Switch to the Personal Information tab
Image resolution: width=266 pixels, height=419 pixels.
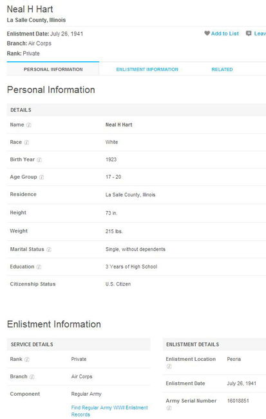(x=53, y=69)
